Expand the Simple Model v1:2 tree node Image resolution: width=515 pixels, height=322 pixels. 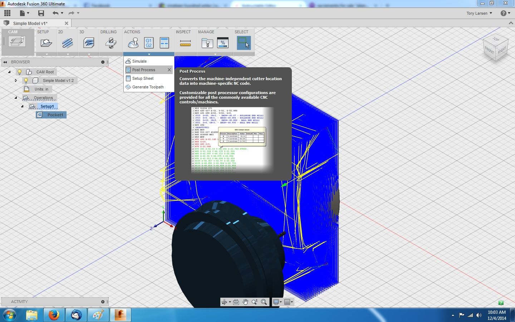[x=16, y=80]
